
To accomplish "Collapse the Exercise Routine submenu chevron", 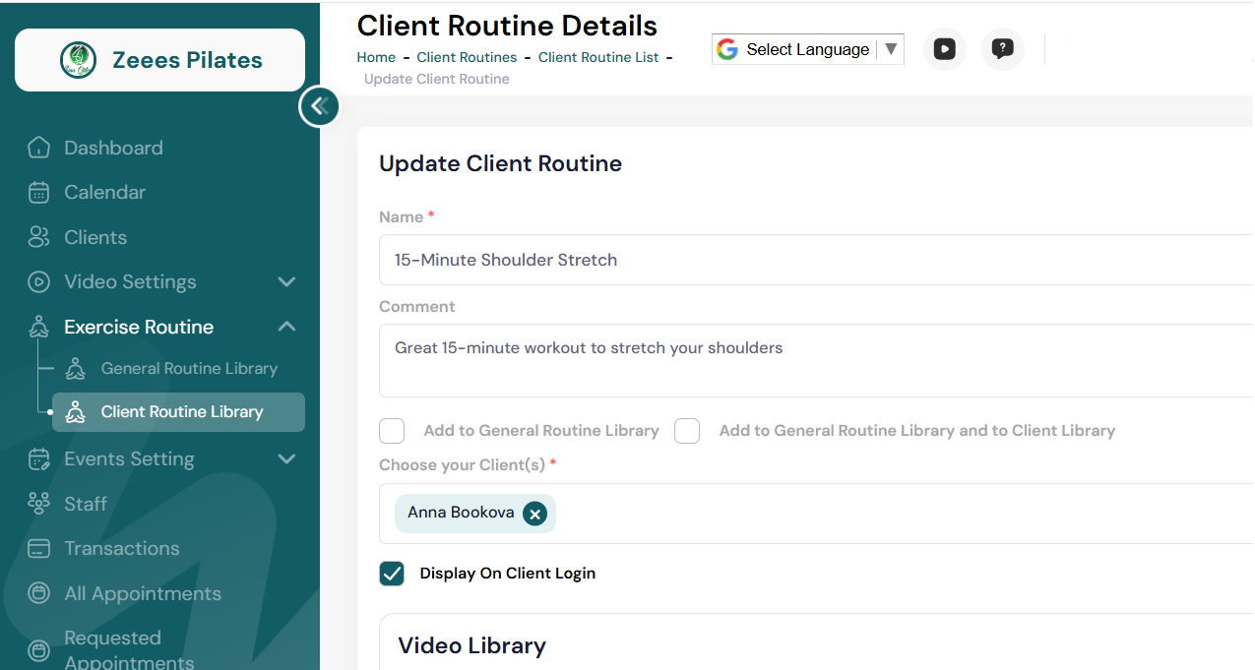I will point(286,327).
